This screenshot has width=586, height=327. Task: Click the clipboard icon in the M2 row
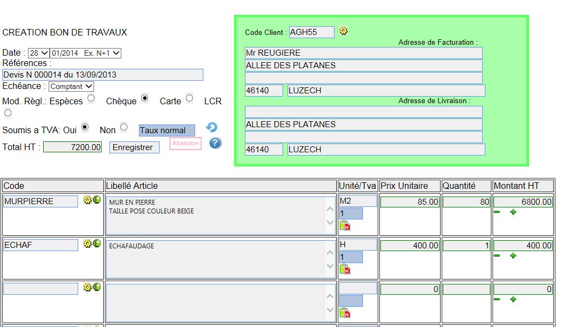coord(344,225)
